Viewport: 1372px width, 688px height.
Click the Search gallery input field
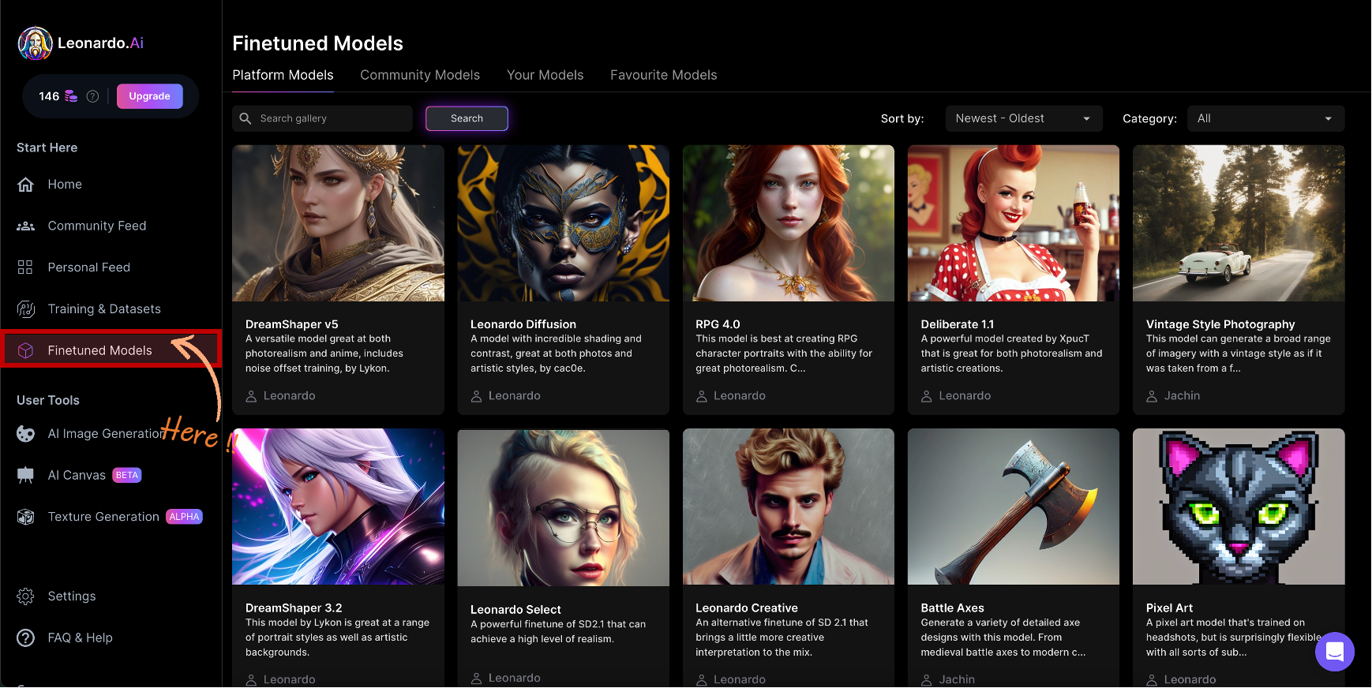(x=322, y=118)
